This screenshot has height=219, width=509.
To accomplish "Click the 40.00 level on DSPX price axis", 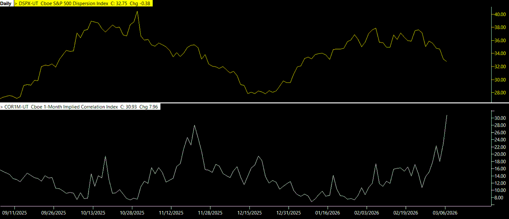I will tap(499, 14).
